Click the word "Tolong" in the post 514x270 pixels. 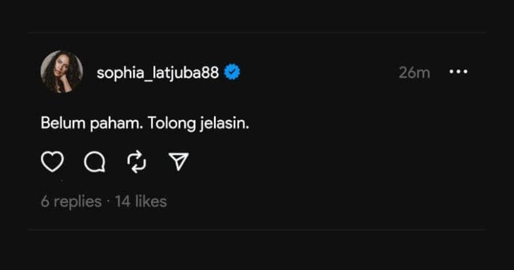point(171,123)
